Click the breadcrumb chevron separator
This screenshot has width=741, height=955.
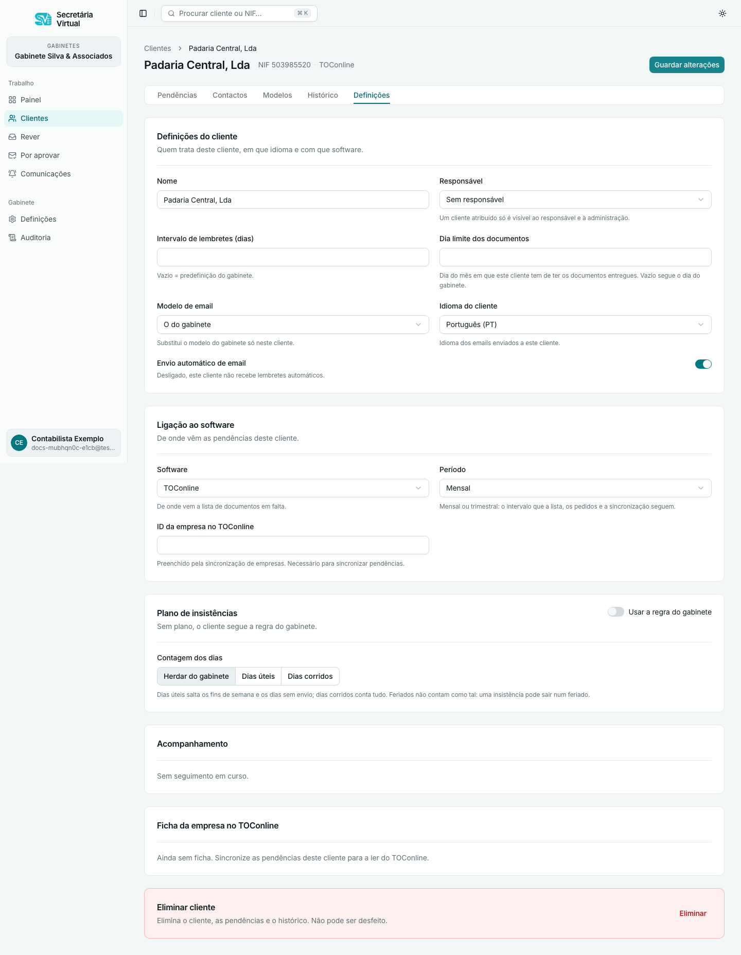pyautogui.click(x=180, y=48)
